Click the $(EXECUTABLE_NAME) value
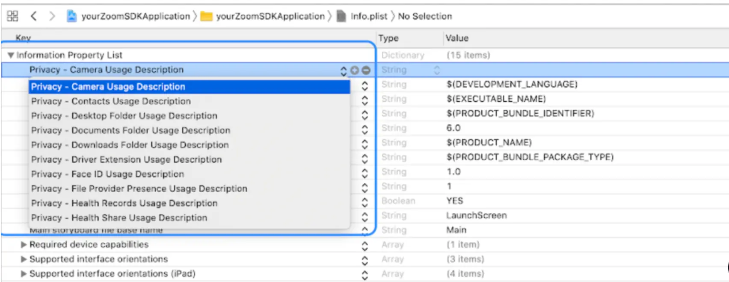 (496, 99)
